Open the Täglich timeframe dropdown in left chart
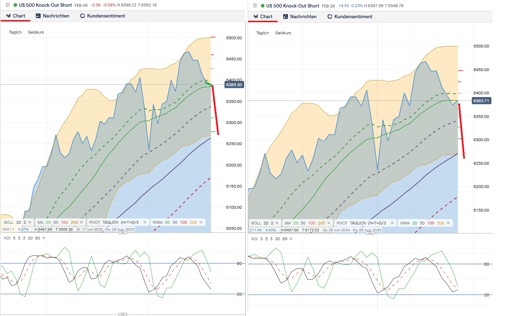The image size is (525, 316). tap(15, 32)
